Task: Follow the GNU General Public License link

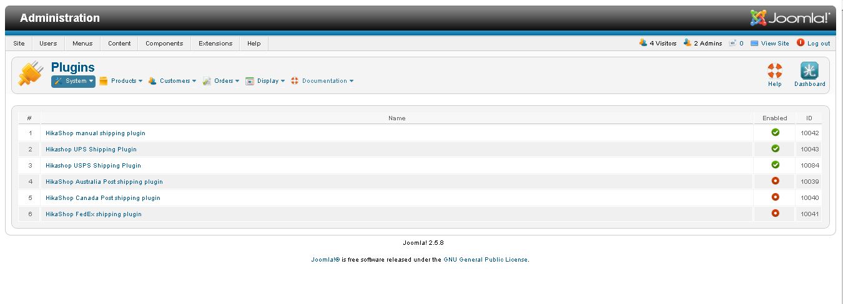Action: [x=486, y=260]
